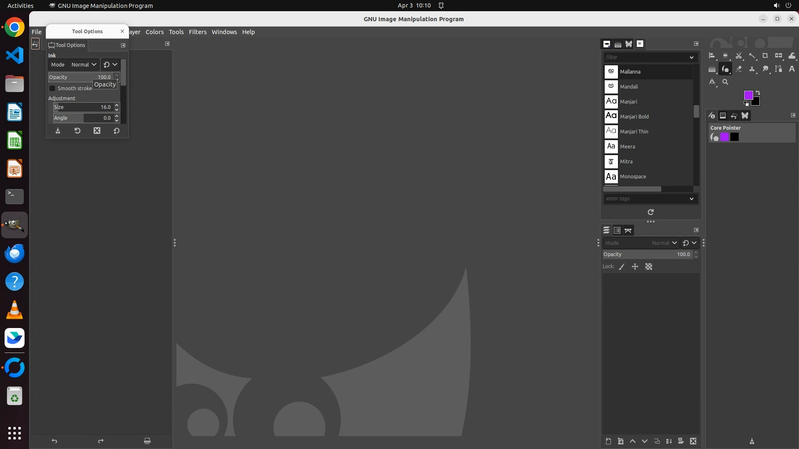Toggle lock alpha channel checkerboard icon

(x=649, y=267)
